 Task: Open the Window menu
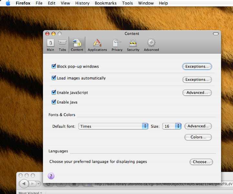(146, 3)
